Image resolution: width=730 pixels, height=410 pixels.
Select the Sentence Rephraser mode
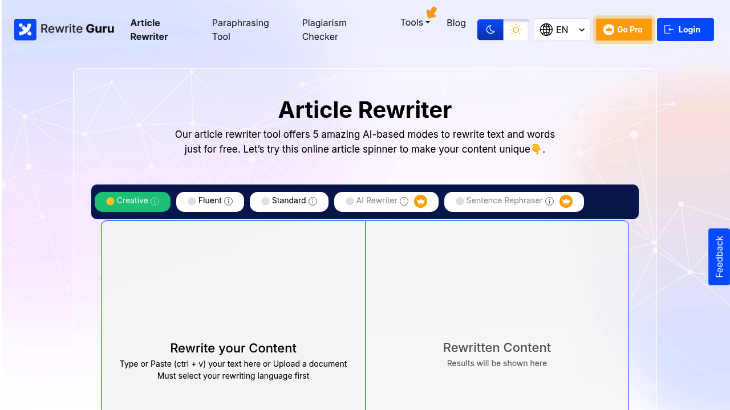pyautogui.click(x=514, y=202)
